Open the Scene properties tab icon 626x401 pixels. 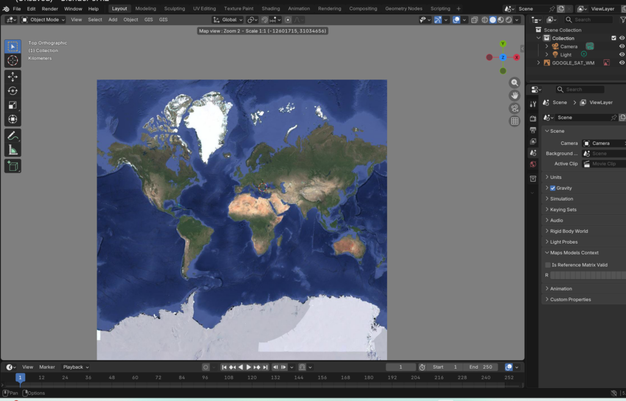coord(533,152)
